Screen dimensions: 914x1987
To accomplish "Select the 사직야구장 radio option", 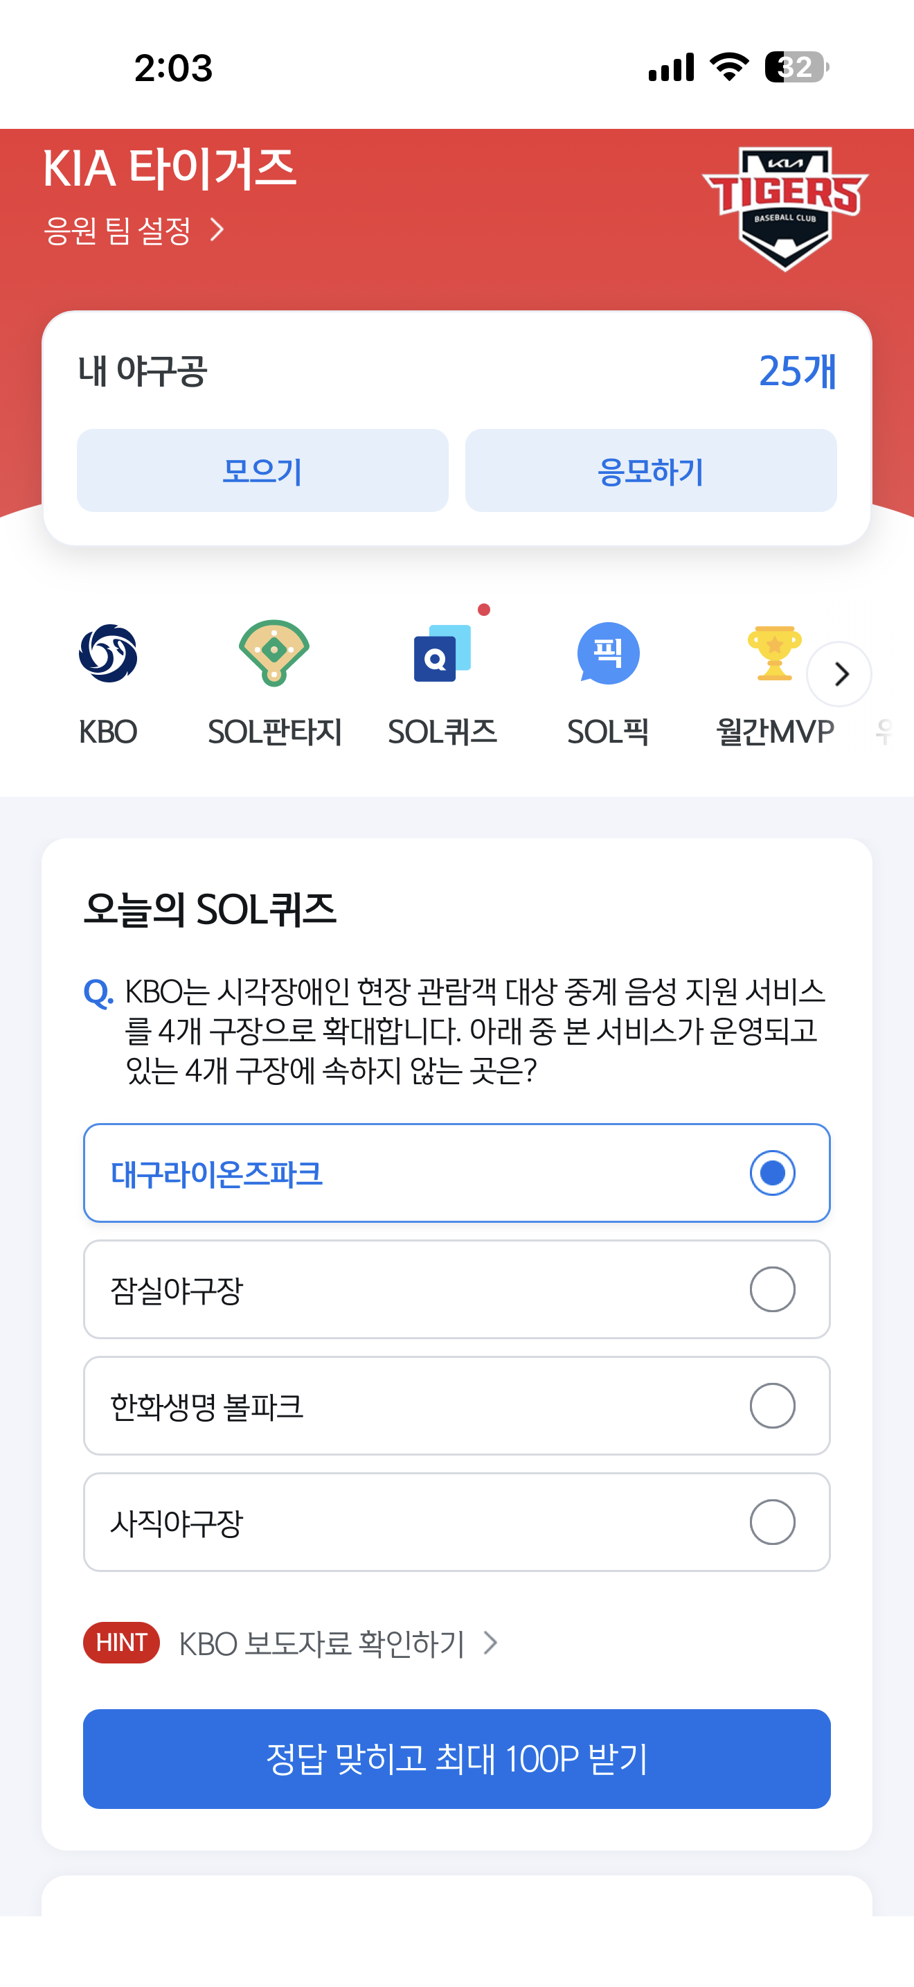I will [x=772, y=1523].
